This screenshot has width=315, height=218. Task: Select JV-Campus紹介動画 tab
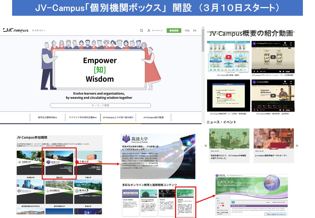point(154,117)
